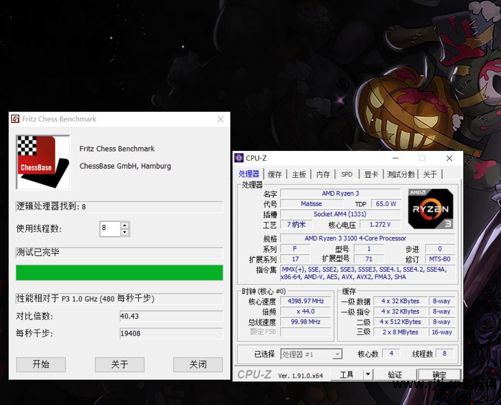Open the SPD tab in CPU-Z
The width and height of the screenshot is (501, 405).
(347, 174)
